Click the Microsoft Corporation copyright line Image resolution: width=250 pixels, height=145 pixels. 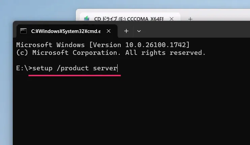[x=111, y=53]
